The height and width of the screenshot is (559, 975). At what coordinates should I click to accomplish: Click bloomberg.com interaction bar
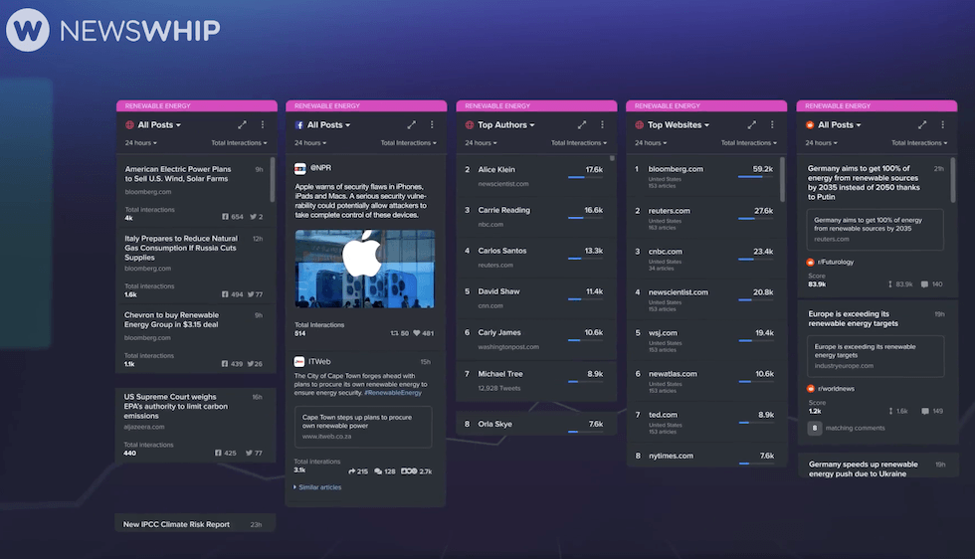(755, 177)
